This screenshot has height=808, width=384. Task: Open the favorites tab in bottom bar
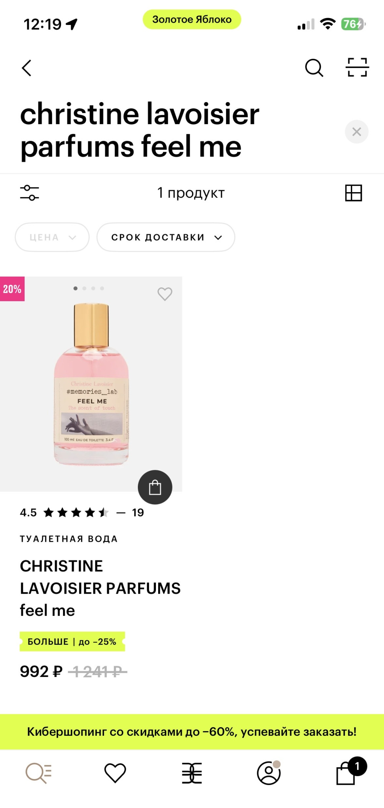pos(115,773)
